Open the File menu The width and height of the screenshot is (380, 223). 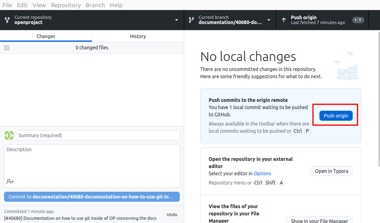pos(7,5)
